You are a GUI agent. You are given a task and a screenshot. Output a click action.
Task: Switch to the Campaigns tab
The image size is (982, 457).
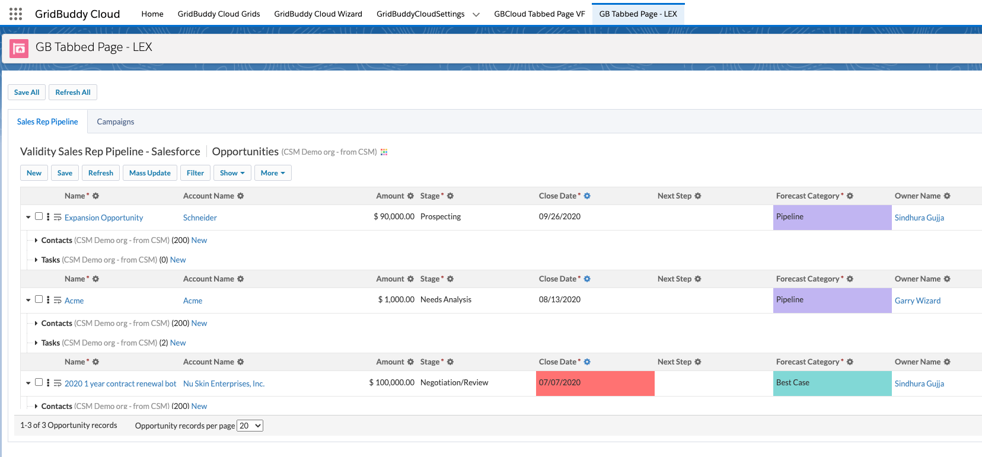coord(116,122)
